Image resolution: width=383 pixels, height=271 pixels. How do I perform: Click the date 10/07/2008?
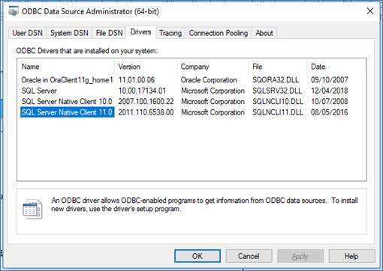[330, 101]
